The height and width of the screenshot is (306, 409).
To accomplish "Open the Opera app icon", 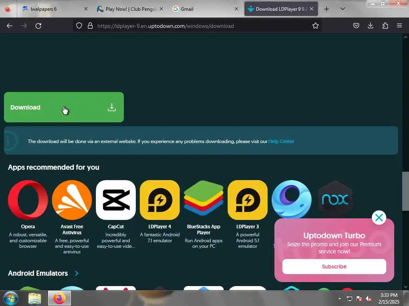I will click(28, 200).
